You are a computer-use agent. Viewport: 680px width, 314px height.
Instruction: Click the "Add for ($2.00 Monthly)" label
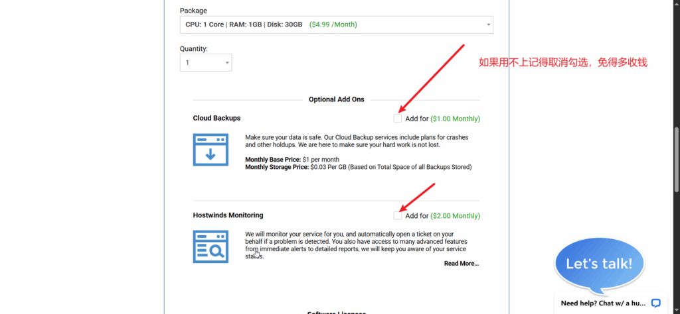tap(442, 216)
